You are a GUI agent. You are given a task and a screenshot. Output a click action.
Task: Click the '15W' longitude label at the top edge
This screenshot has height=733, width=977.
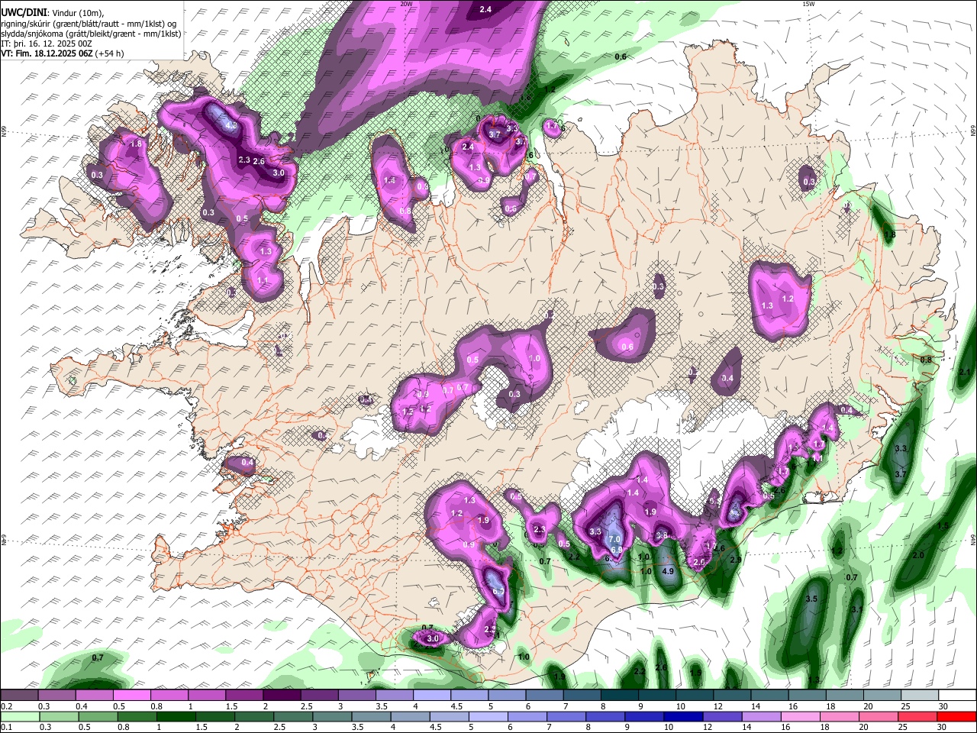[x=808, y=3]
